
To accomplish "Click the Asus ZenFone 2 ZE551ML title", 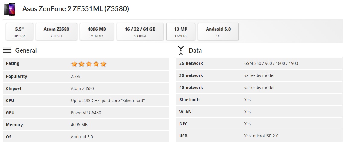I will click(x=75, y=9).
